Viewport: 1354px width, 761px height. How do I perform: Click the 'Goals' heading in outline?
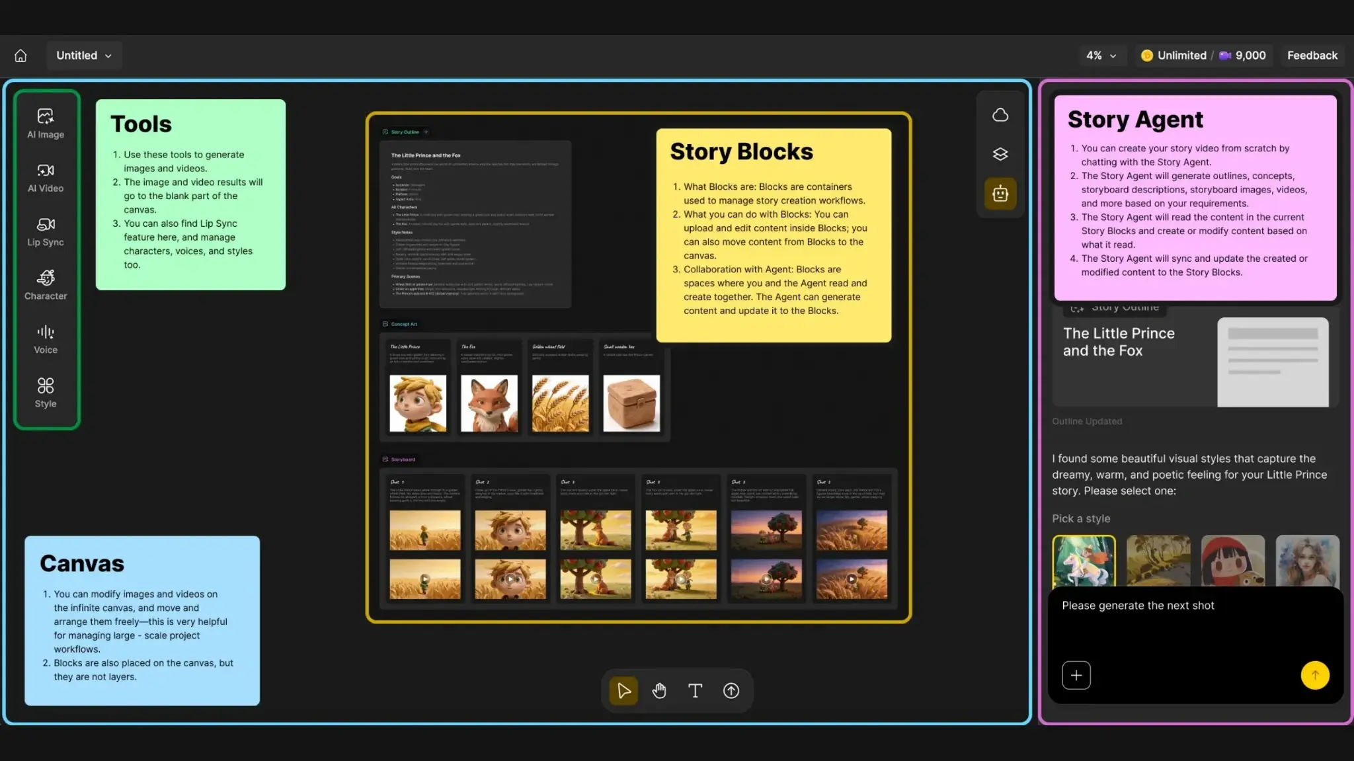[x=397, y=177]
